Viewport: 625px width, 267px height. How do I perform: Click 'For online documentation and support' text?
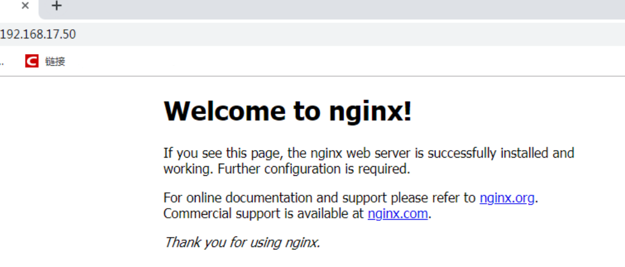(x=275, y=198)
